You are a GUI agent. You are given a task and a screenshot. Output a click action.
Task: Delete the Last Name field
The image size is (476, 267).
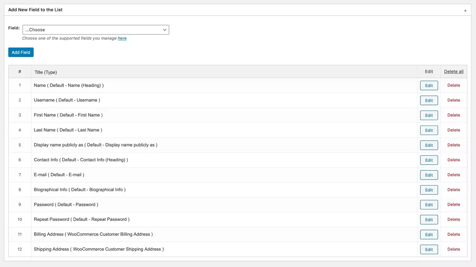454,130
